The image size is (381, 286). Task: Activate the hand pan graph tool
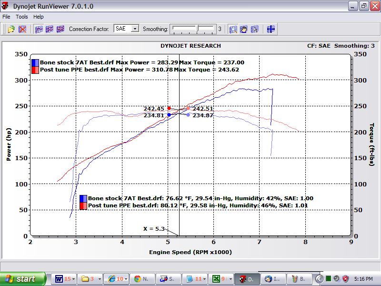pos(244,29)
